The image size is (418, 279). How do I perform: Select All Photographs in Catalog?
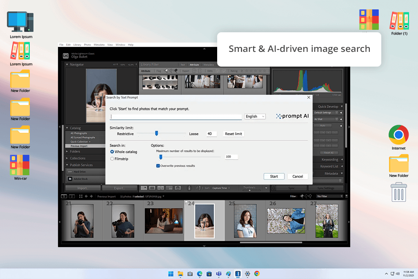click(x=79, y=133)
